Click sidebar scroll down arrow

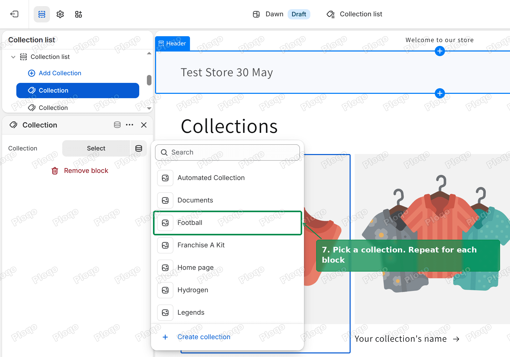(149, 108)
